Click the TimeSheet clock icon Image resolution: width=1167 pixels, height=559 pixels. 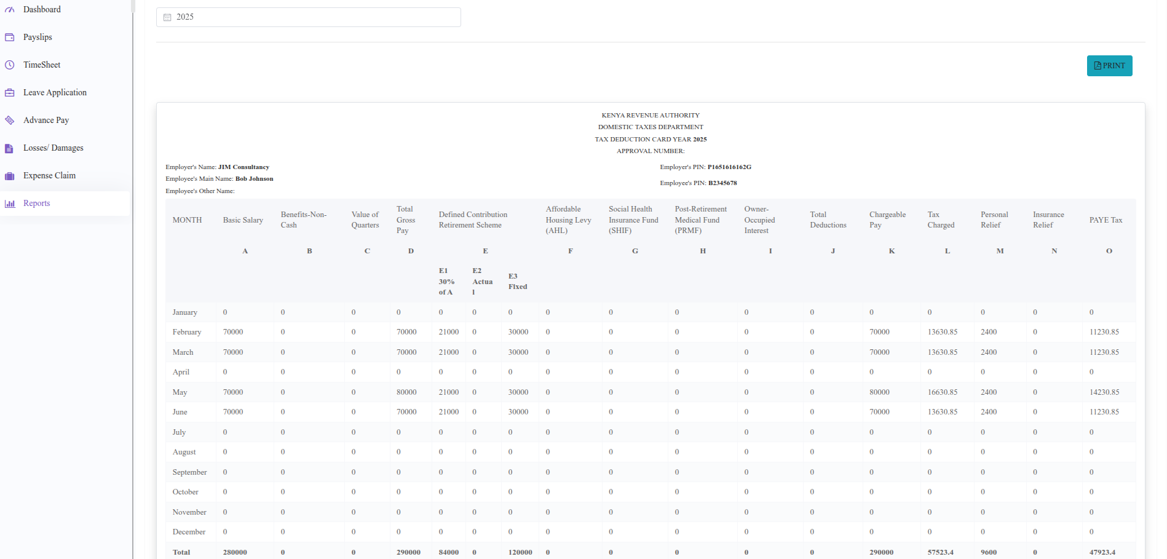tap(10, 65)
